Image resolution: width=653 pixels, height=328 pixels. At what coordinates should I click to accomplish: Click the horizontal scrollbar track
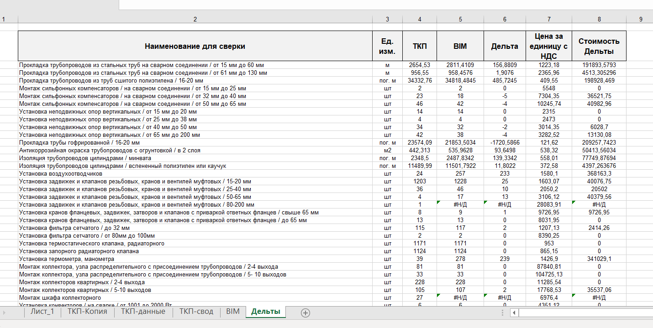[585, 312]
